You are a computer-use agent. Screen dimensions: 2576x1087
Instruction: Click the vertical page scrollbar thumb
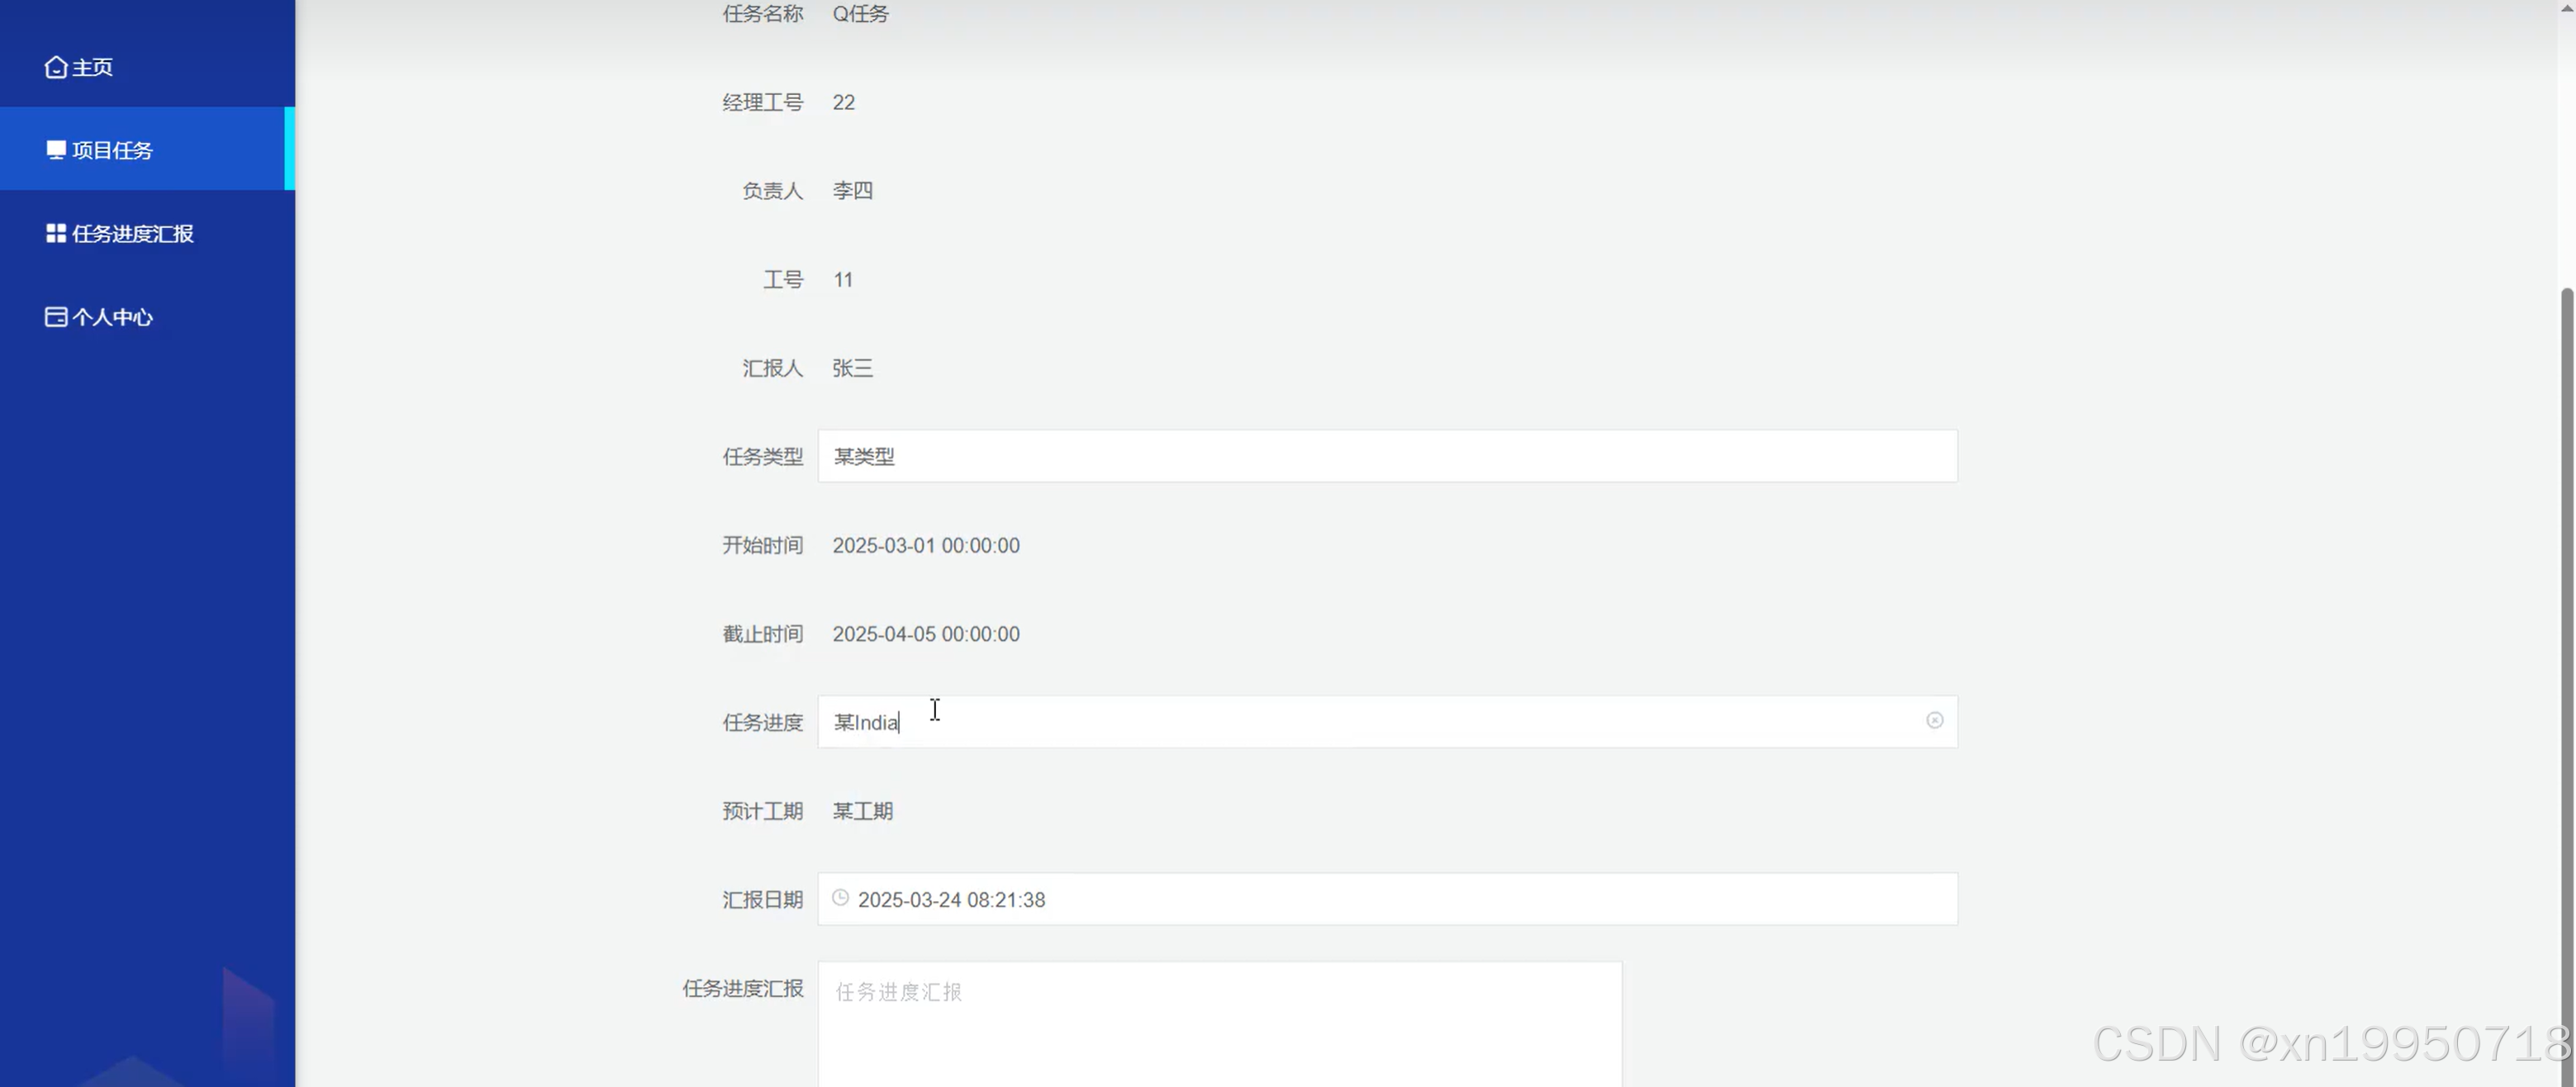point(2566,687)
